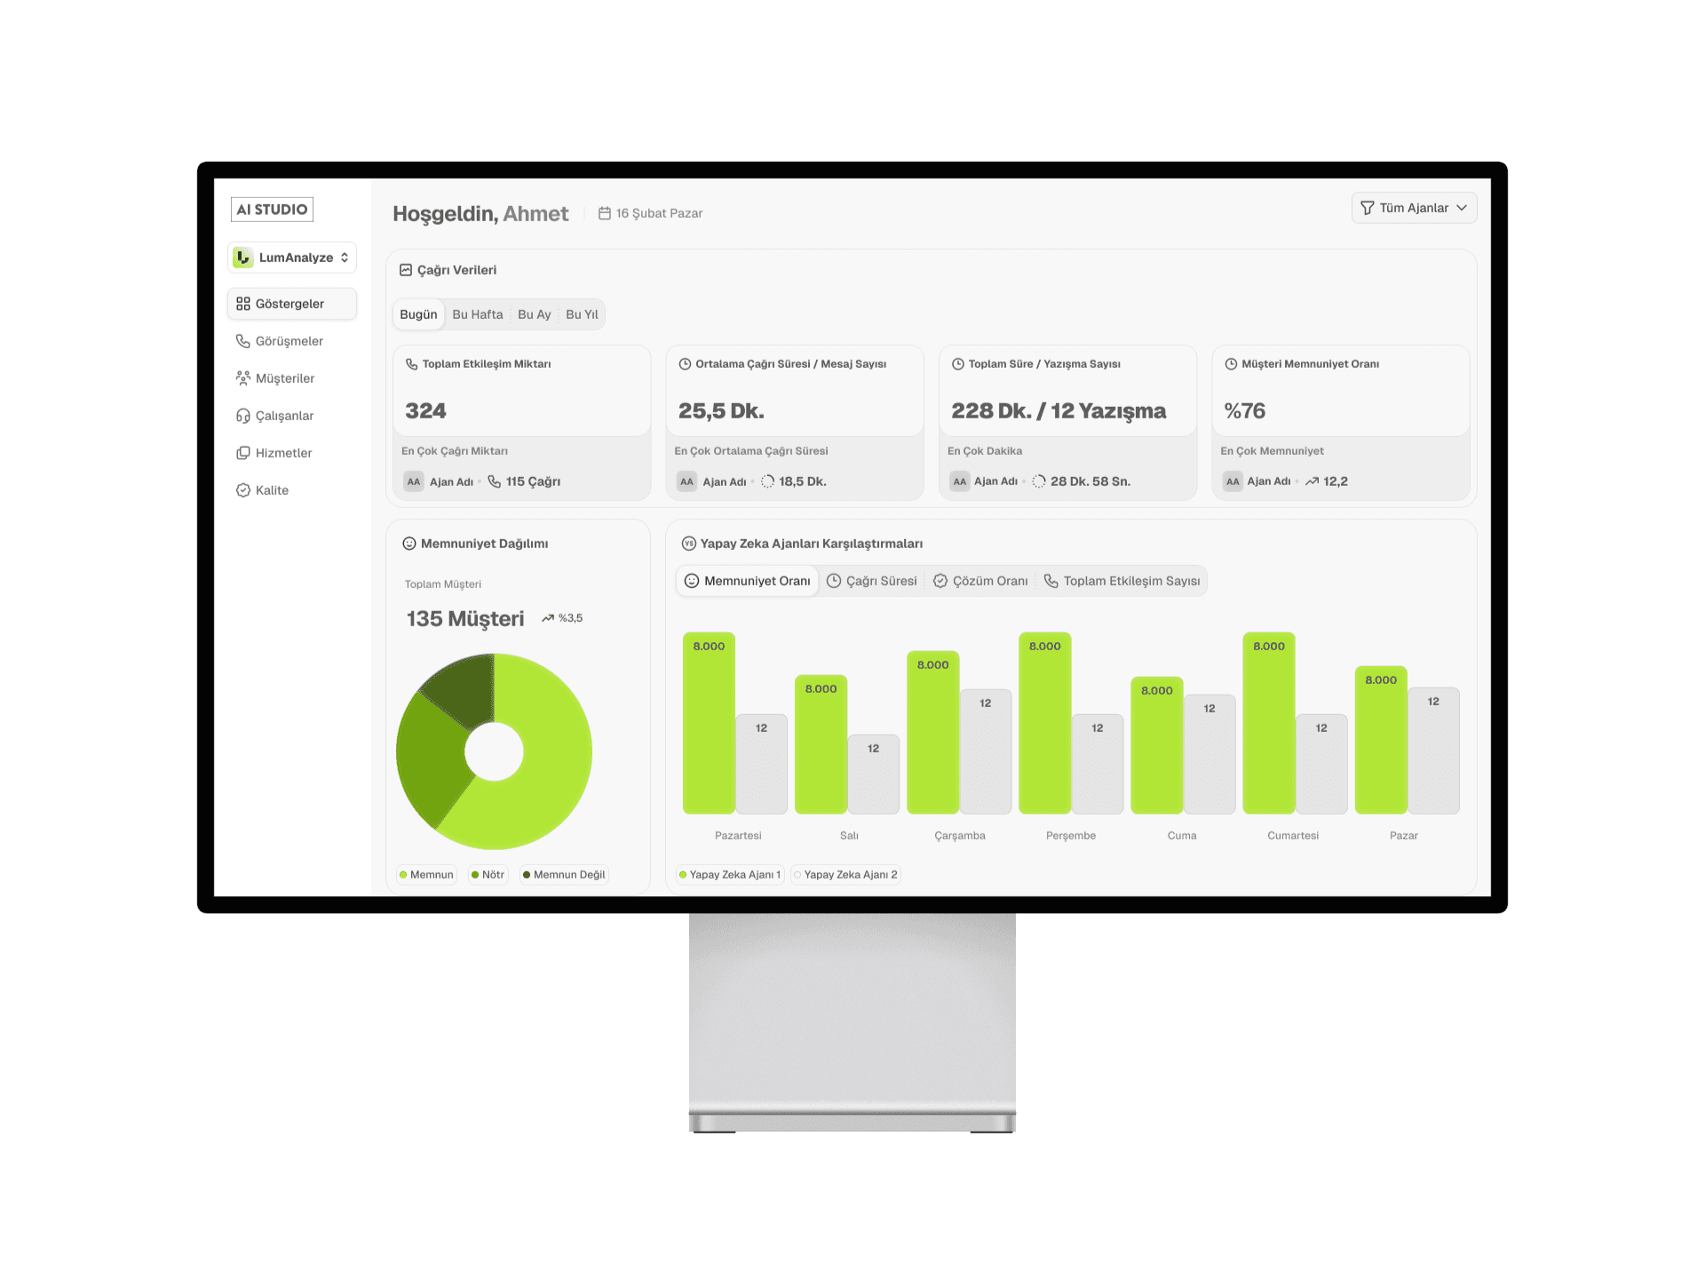Click the AI STUDIO logo

[x=272, y=210]
